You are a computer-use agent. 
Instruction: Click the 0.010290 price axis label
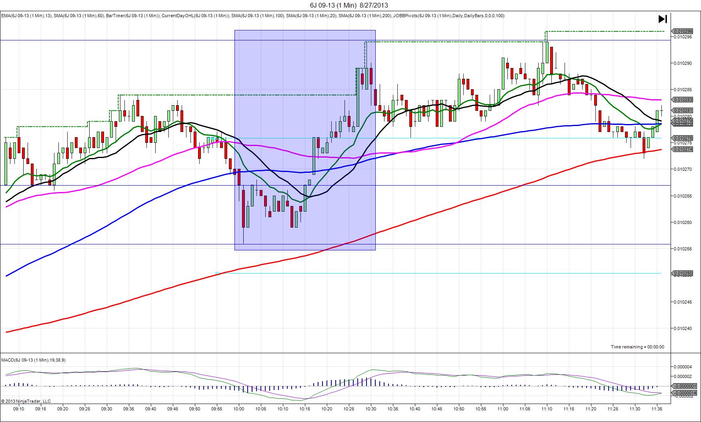pyautogui.click(x=682, y=63)
